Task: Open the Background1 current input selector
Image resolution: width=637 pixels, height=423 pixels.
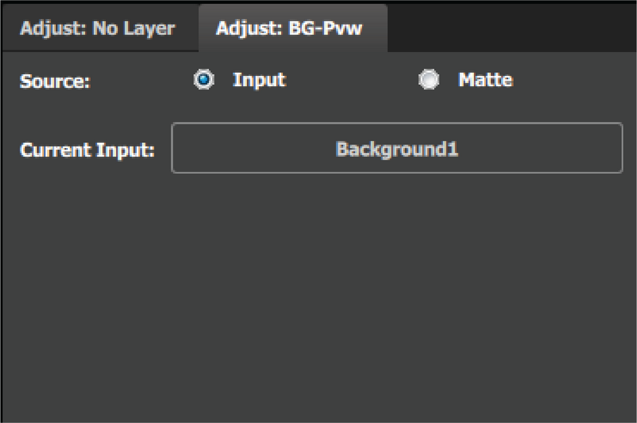Action: click(397, 148)
